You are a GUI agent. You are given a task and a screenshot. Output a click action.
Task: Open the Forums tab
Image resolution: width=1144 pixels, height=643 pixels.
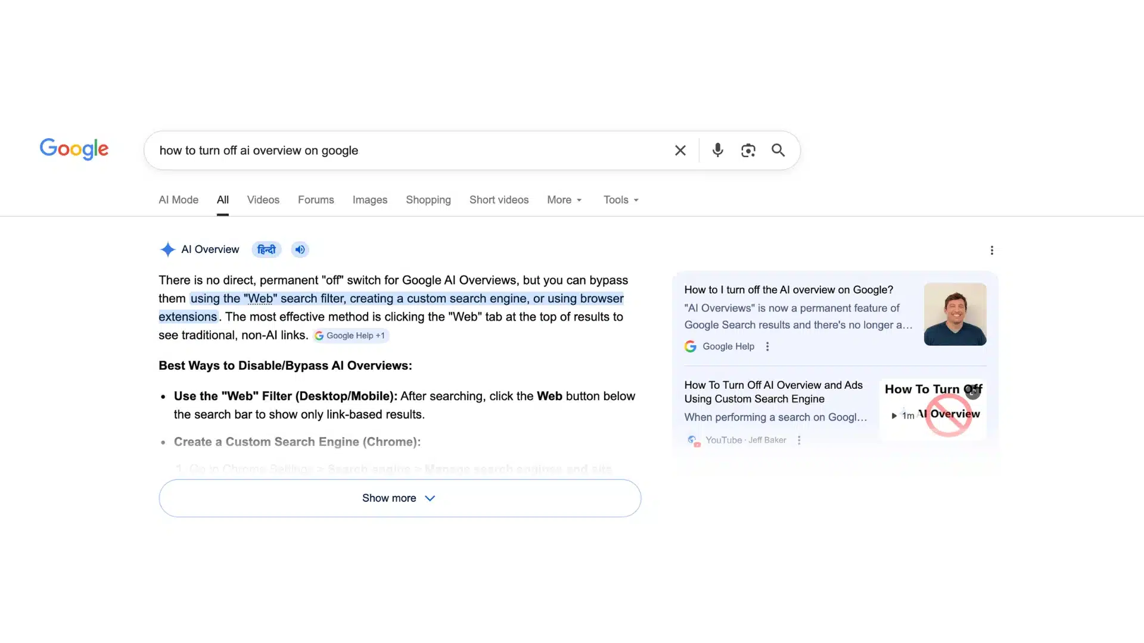[x=316, y=200]
